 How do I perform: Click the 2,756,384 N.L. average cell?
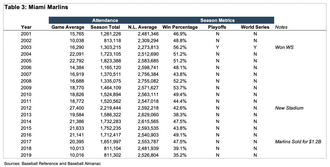[x=146, y=74]
